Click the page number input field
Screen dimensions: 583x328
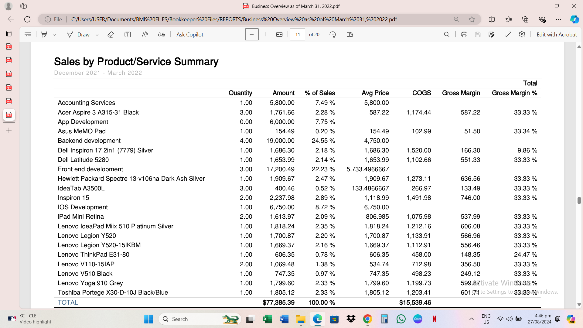(x=298, y=34)
